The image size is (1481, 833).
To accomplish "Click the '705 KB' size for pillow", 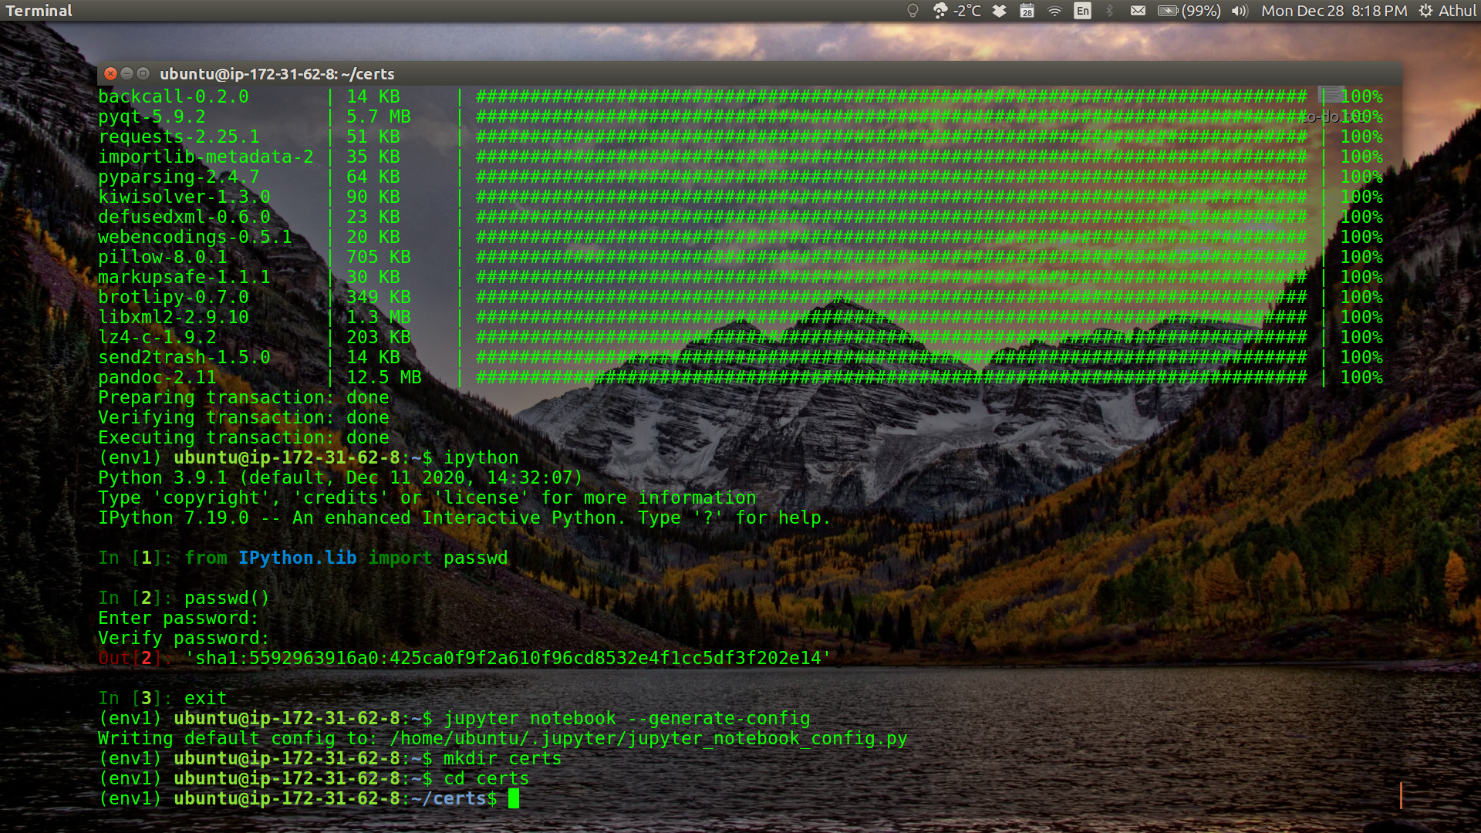I will [x=379, y=257].
